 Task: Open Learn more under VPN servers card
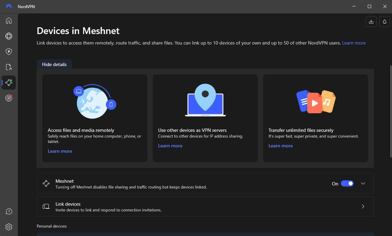coord(170,146)
